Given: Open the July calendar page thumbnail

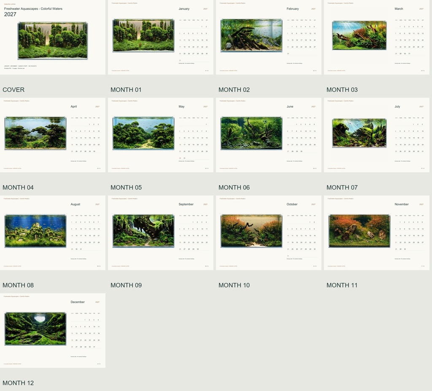Looking at the screenshot, I should [377, 135].
